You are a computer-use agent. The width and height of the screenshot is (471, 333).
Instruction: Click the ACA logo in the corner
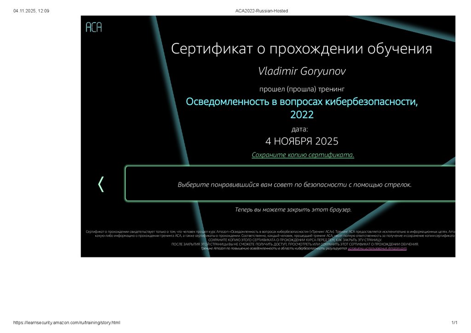(x=94, y=27)
